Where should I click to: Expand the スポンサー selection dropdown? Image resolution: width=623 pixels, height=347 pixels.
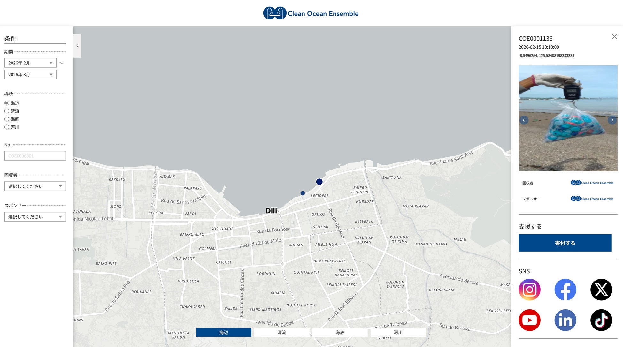click(x=35, y=217)
